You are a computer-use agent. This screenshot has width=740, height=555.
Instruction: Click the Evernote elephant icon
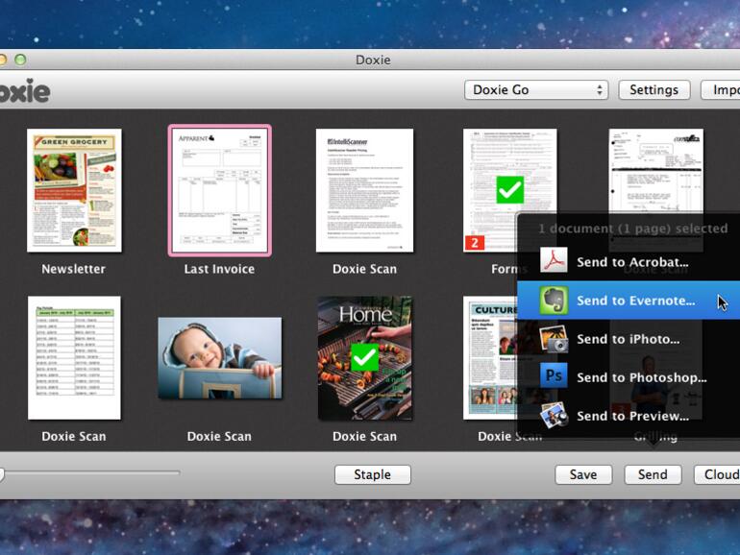[x=554, y=300]
